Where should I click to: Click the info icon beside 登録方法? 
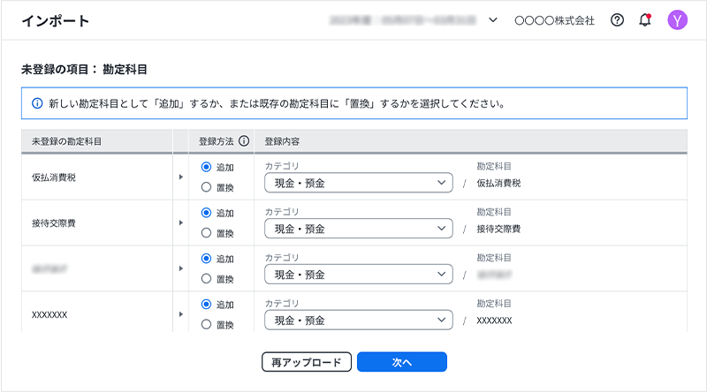[x=244, y=141]
